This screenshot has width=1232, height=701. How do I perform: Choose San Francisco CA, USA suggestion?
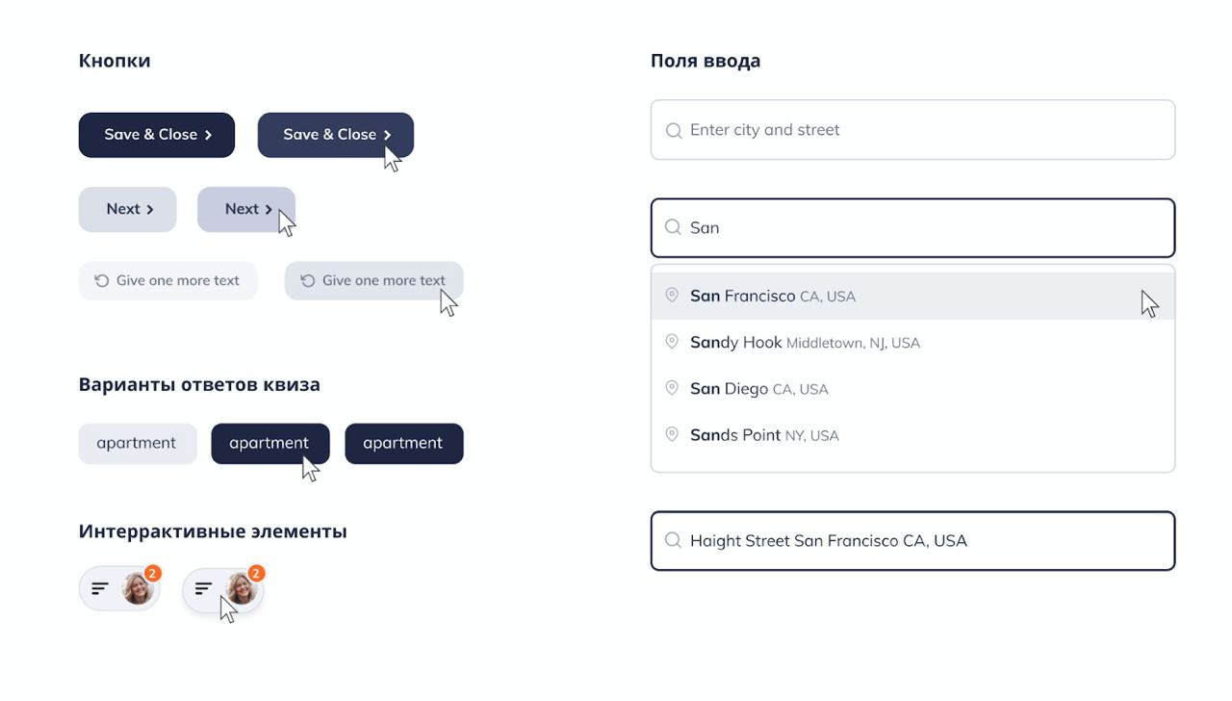772,296
